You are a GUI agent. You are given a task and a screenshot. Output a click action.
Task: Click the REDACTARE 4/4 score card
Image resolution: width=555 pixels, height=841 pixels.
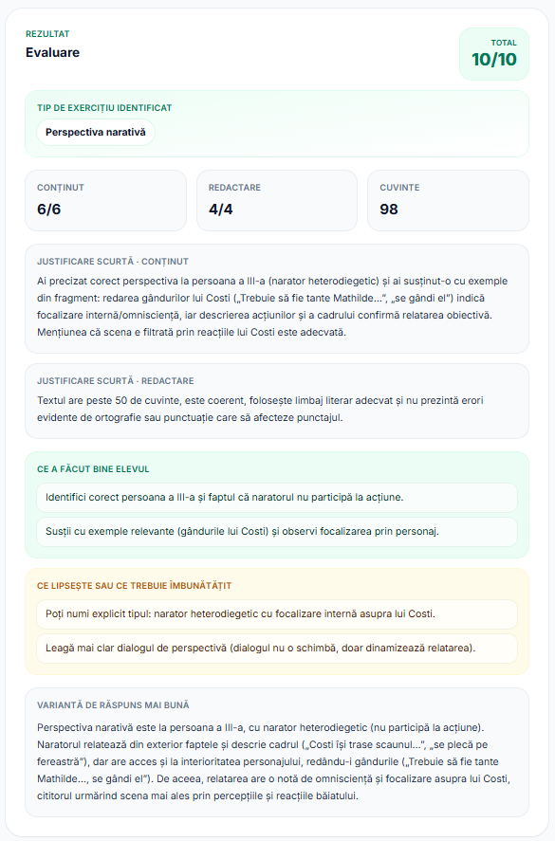point(277,201)
